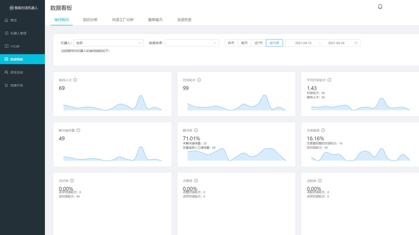Open 高级选项 in the sidebar

pyautogui.click(x=22, y=72)
